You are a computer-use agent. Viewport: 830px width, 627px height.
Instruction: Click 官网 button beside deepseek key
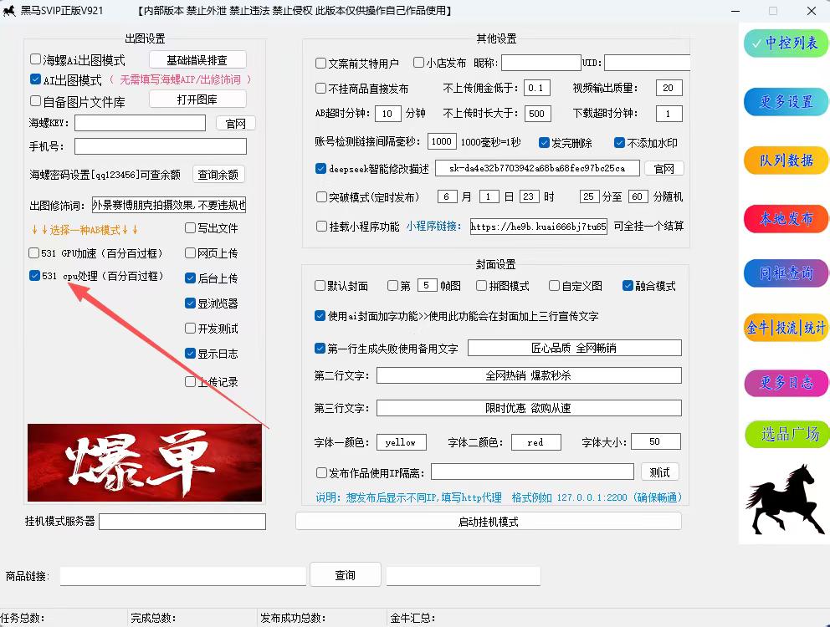pyautogui.click(x=663, y=169)
